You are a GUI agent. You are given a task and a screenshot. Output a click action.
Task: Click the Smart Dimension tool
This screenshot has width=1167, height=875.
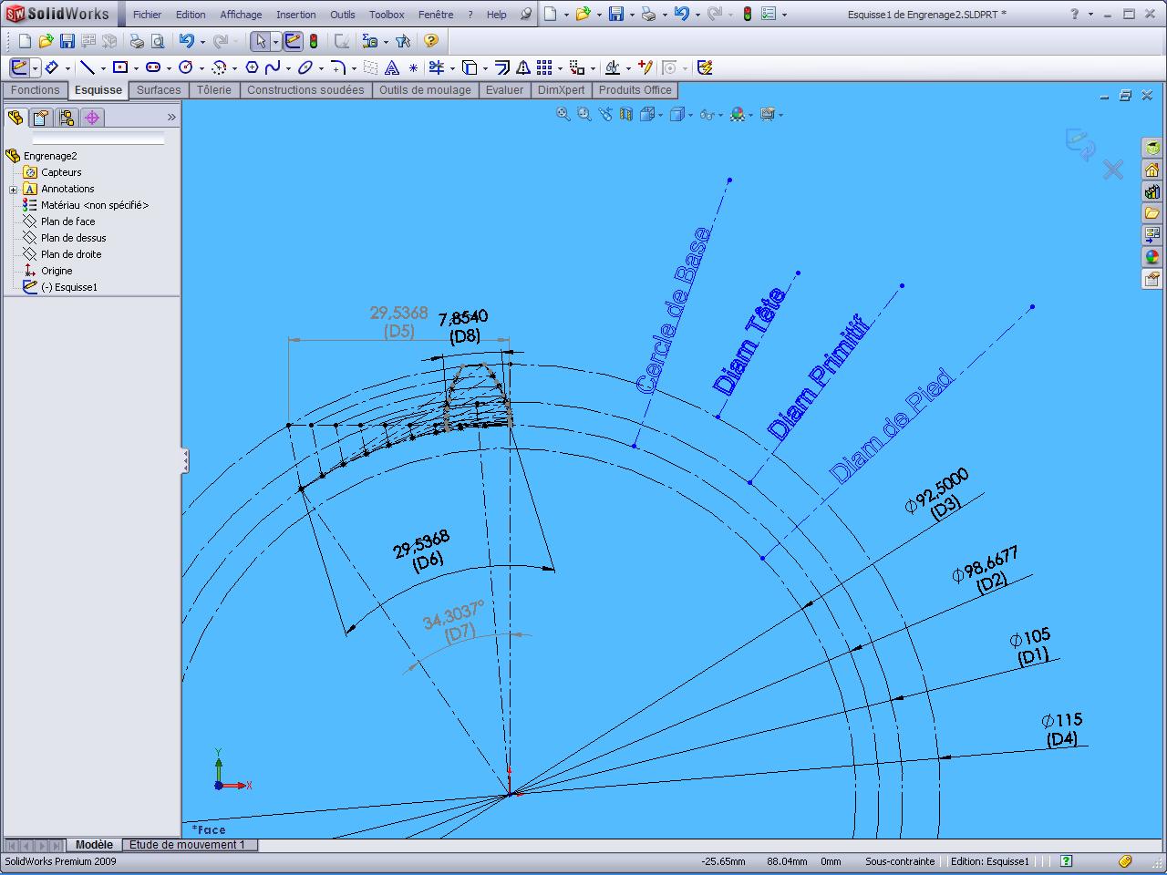coord(52,67)
